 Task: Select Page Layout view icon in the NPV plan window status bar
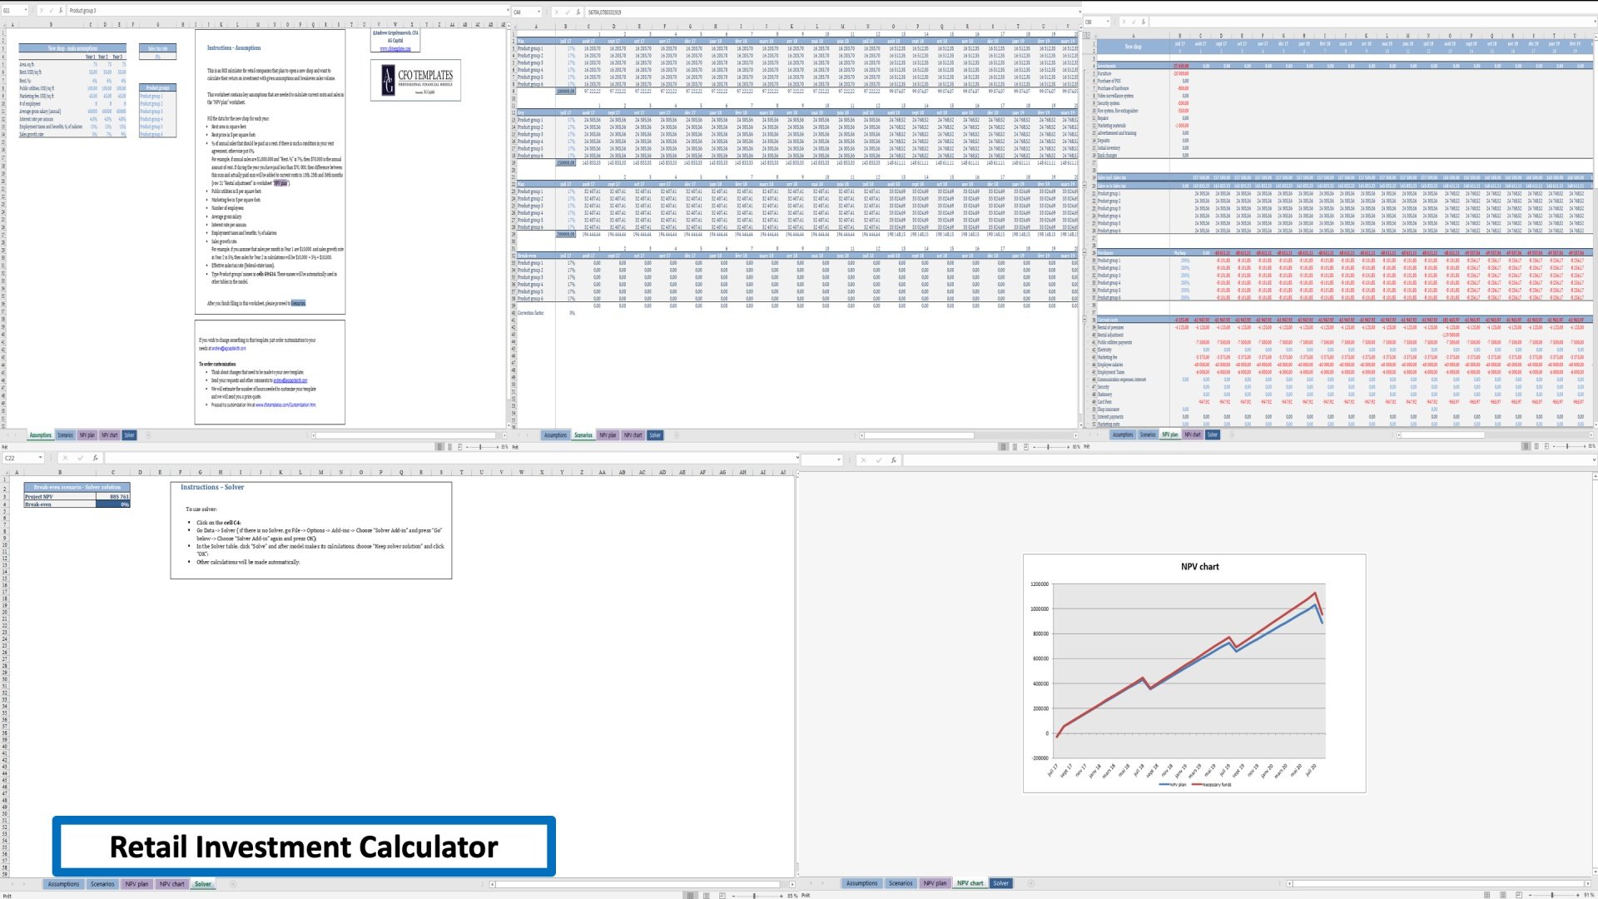coord(1536,446)
